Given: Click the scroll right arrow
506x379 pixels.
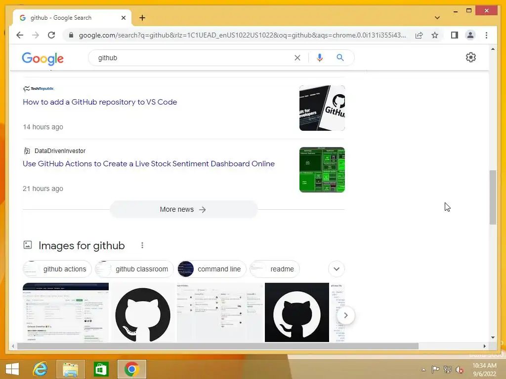Looking at the screenshot, I should [484, 346].
